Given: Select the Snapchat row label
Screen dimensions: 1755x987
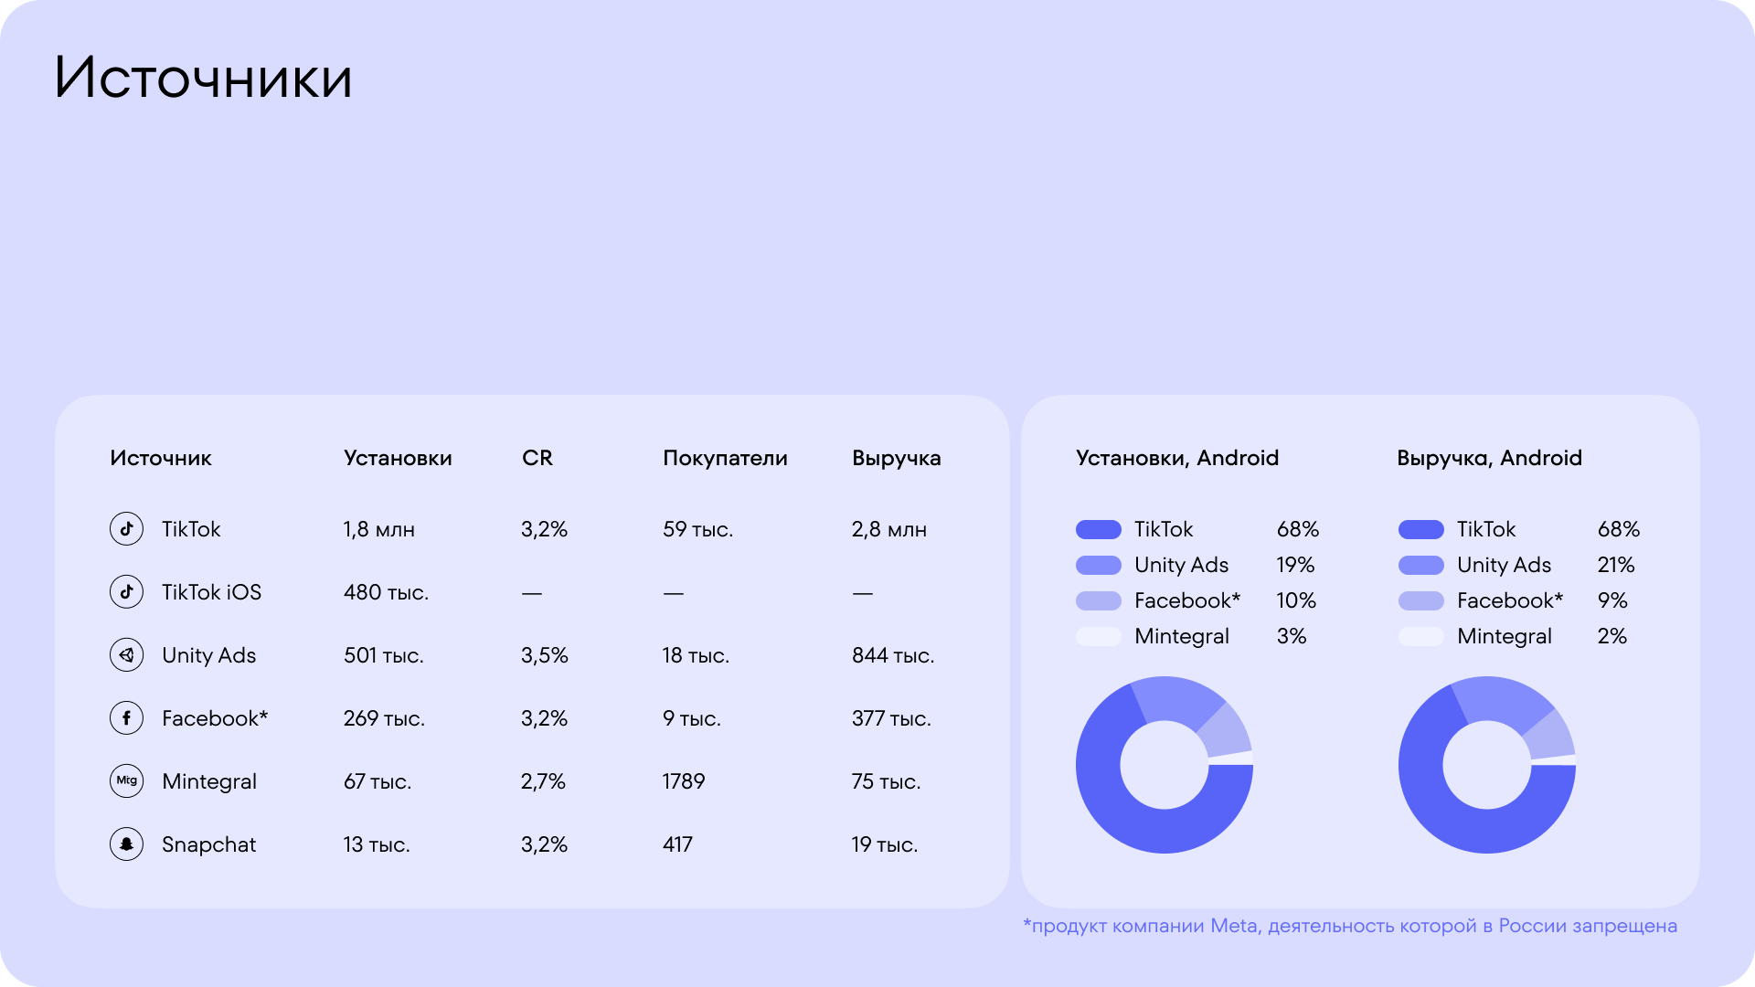Looking at the screenshot, I should tap(208, 845).
